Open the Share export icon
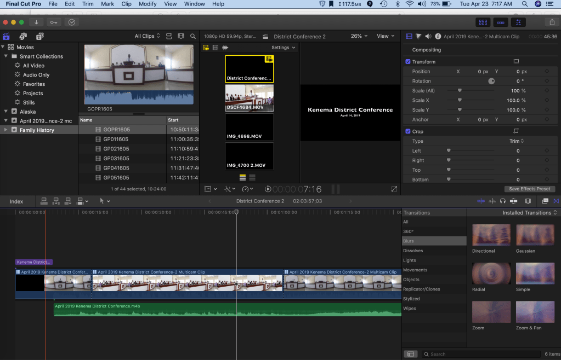This screenshot has width=561, height=360. 551,22
